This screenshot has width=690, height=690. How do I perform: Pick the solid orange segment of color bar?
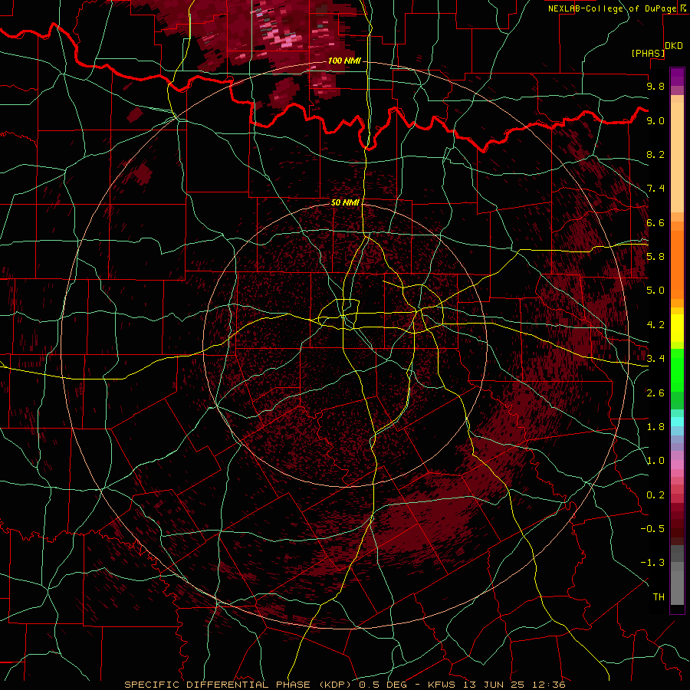click(x=677, y=265)
